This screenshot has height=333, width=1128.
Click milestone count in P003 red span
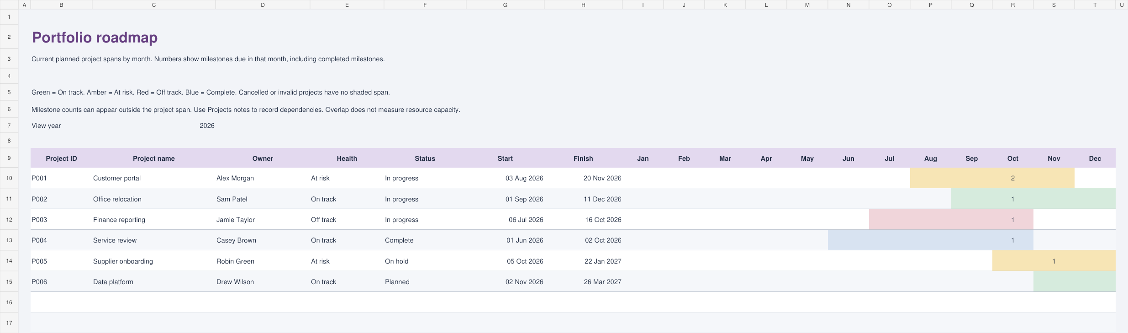[x=1012, y=220]
